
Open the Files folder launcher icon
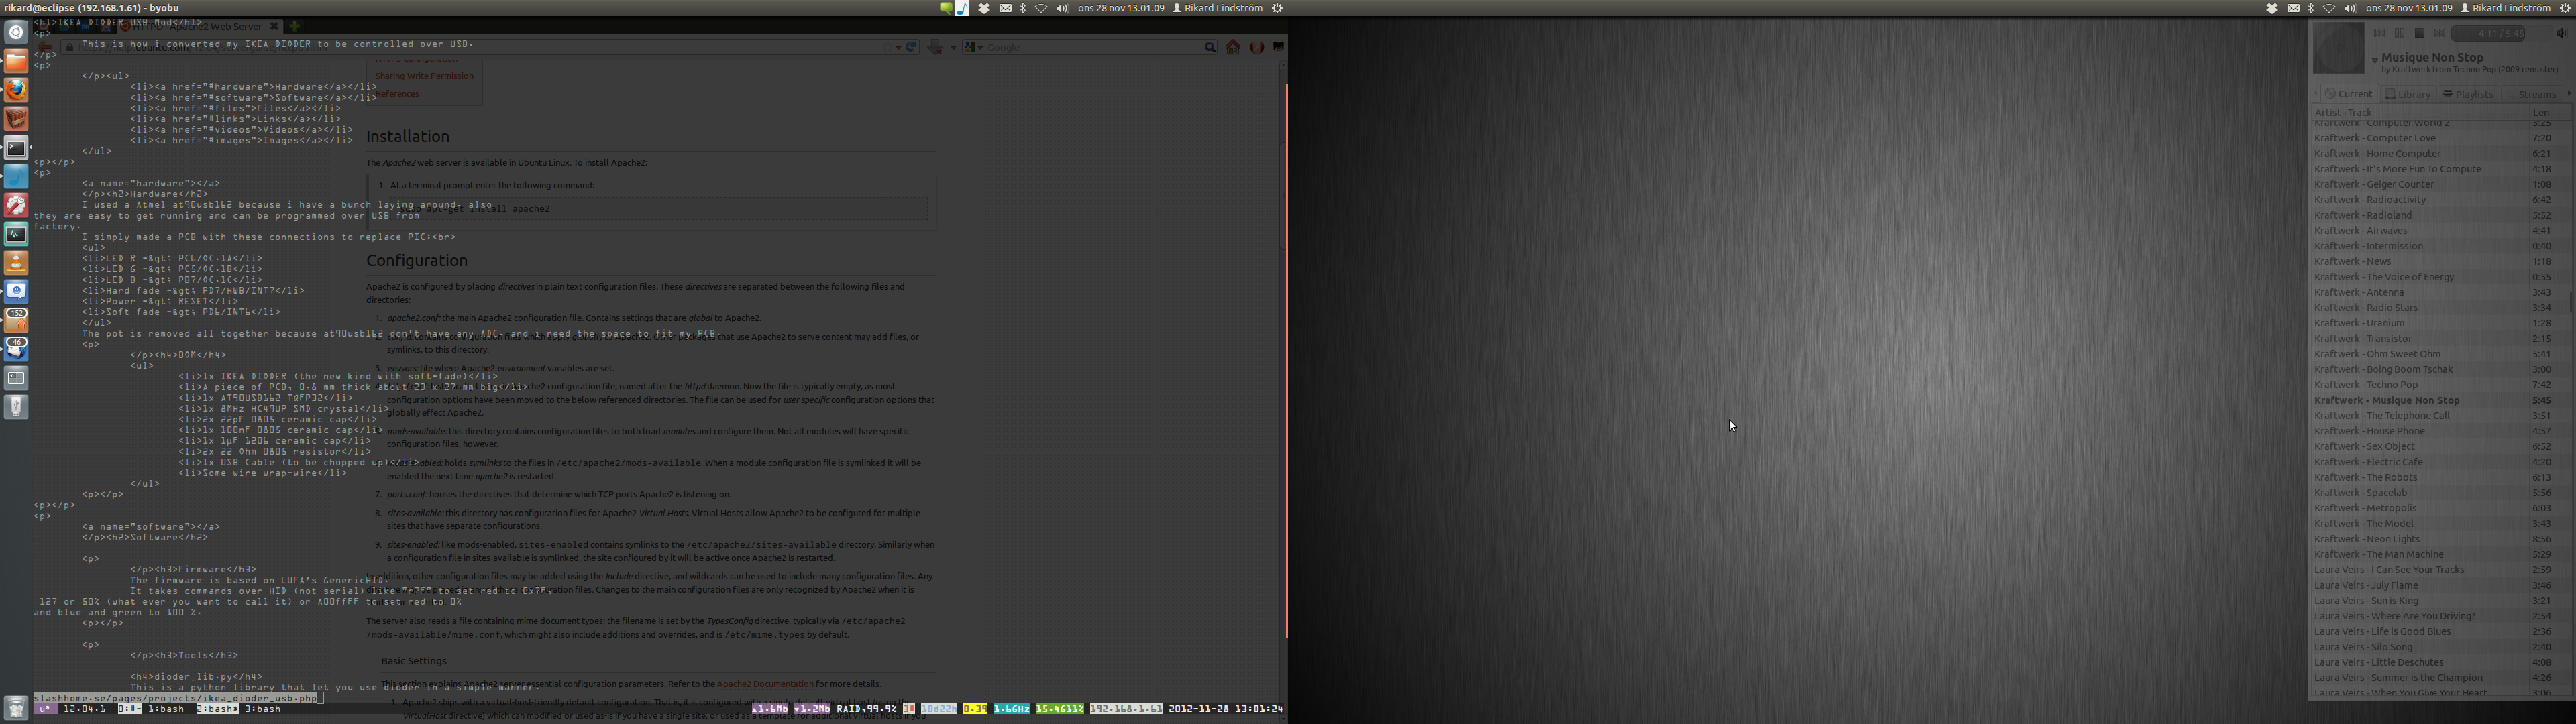coord(16,61)
